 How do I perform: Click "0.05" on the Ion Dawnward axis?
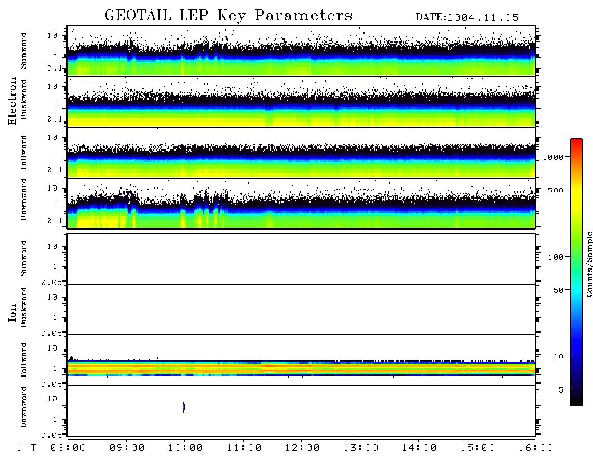click(51, 435)
